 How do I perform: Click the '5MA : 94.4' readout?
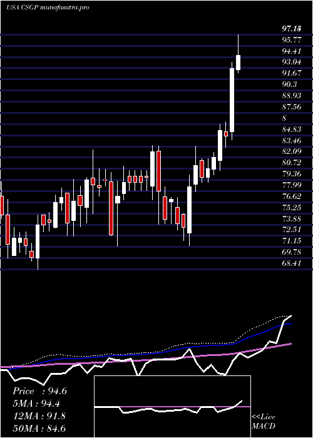pos(36,404)
